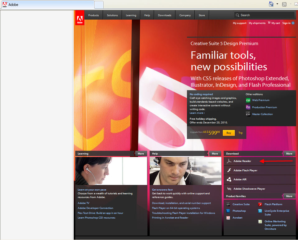Click the Adobe logo in the site header
298x240 pixels.
(x=80, y=18)
